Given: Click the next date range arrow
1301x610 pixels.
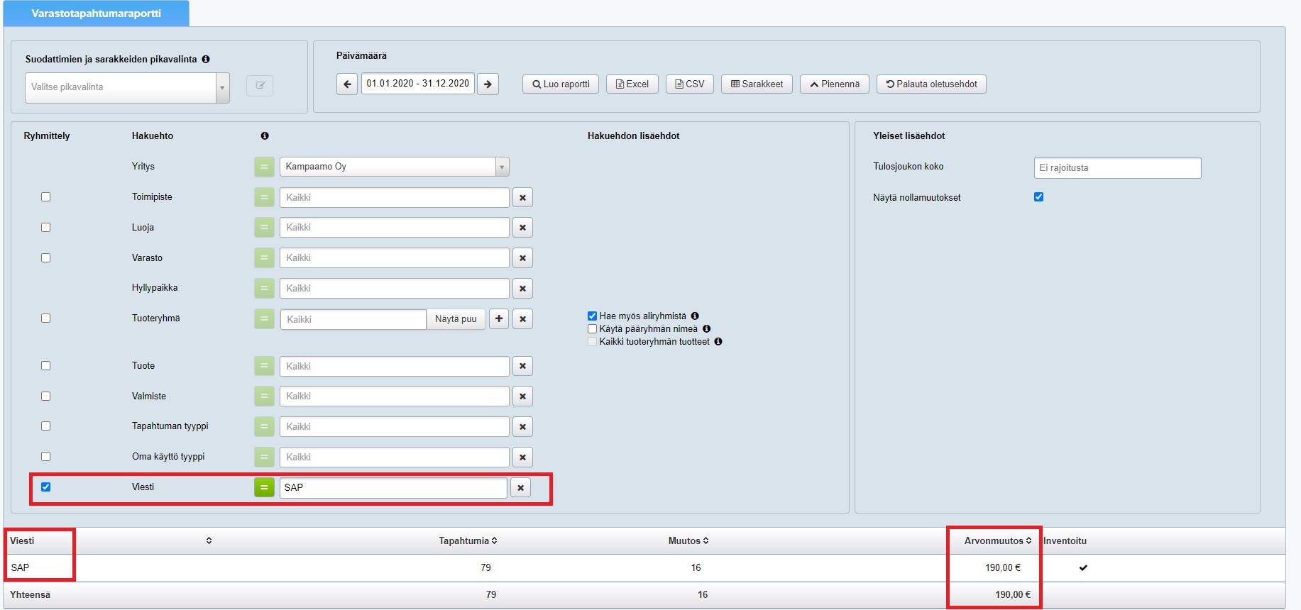Looking at the screenshot, I should (x=488, y=84).
